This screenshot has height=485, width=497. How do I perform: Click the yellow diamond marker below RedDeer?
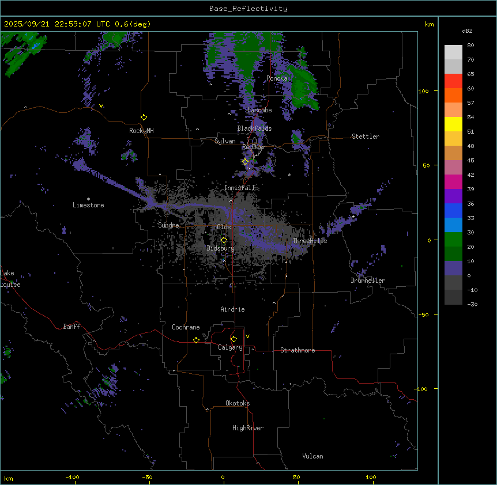[245, 162]
